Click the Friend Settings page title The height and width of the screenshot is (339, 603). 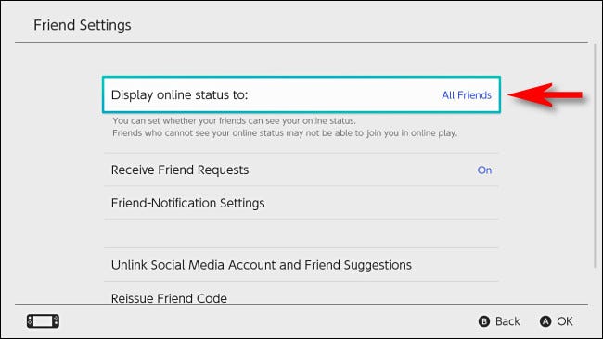[x=83, y=25]
